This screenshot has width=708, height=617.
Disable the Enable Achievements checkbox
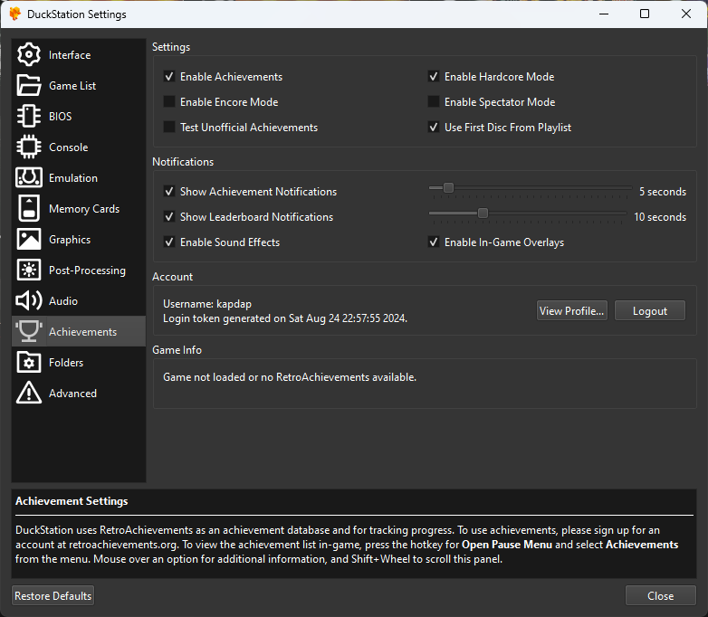pyautogui.click(x=169, y=77)
